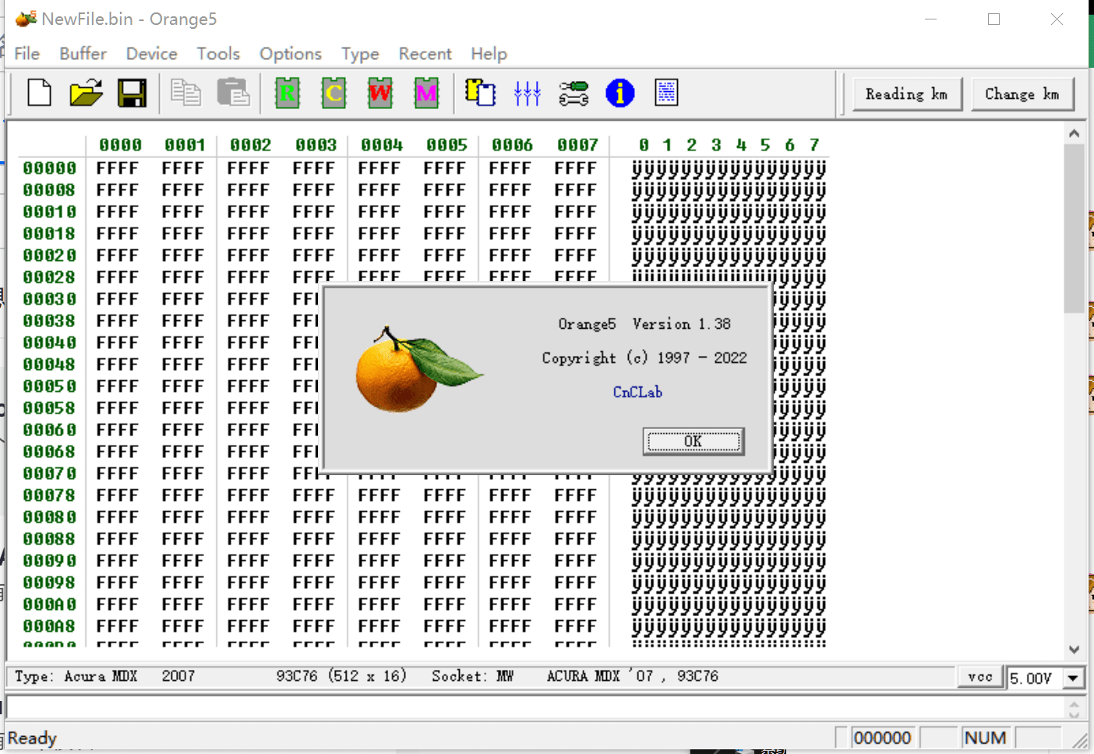The image size is (1094, 754).
Task: Click the blue info about icon
Action: click(x=620, y=93)
